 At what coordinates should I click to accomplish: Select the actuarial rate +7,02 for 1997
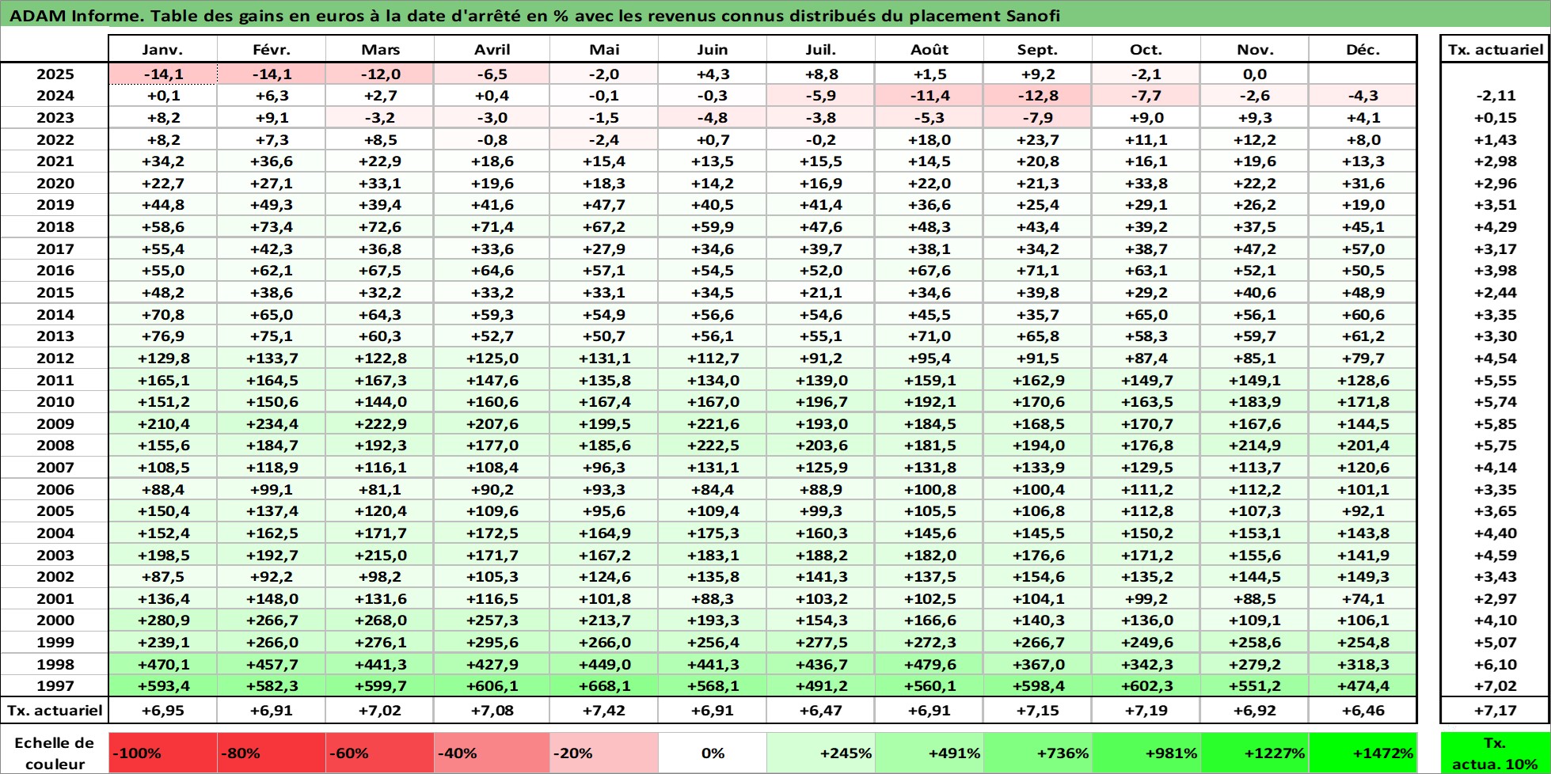1496,686
